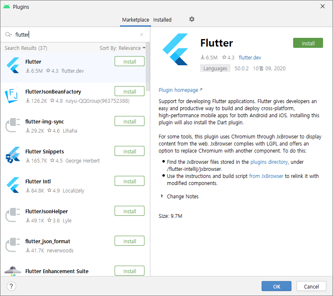This screenshot has height=296, width=333.
Task: Clear the flutter search text
Action: click(x=142, y=35)
